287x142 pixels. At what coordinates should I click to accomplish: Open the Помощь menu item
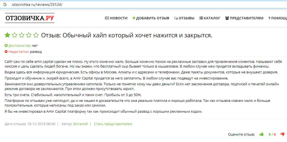[278, 18]
